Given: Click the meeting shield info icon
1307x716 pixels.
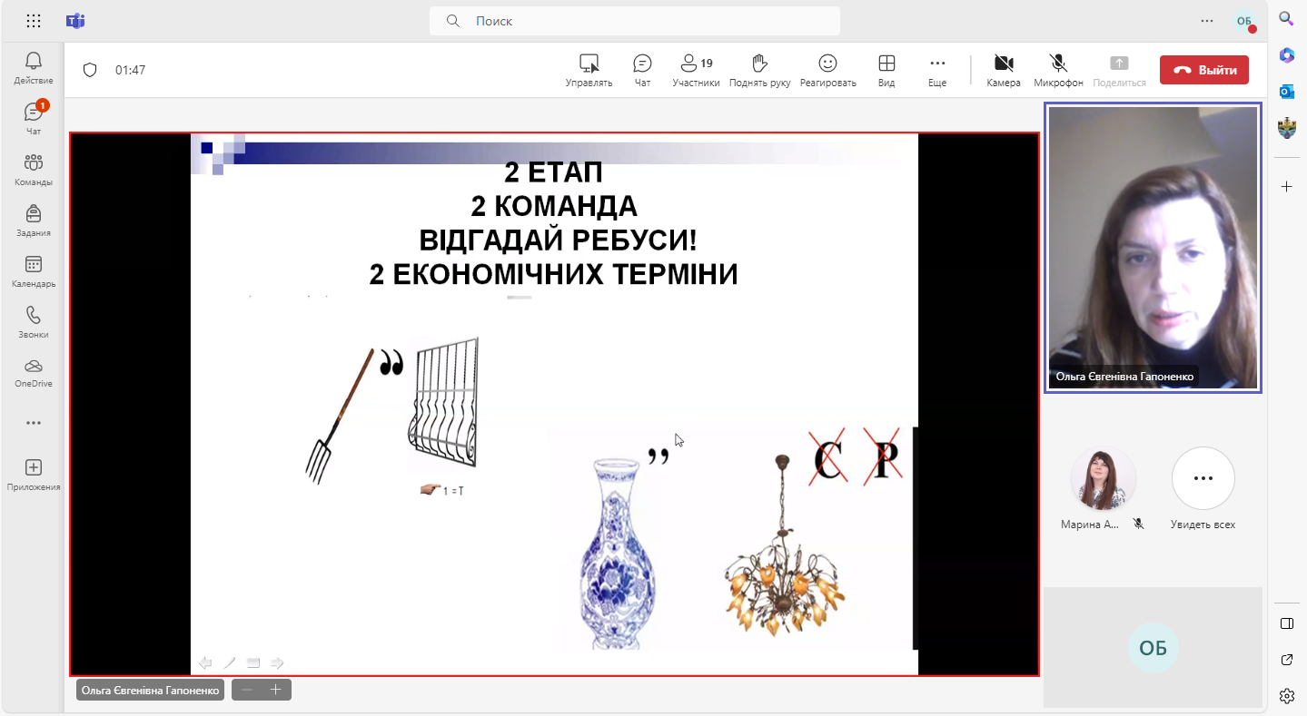Looking at the screenshot, I should [x=90, y=70].
